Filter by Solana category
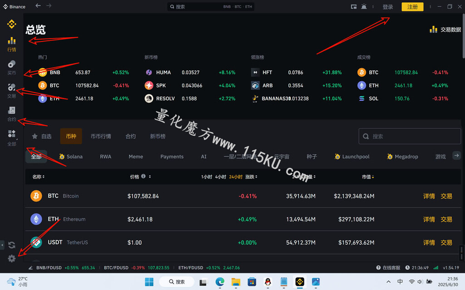 (x=71, y=157)
